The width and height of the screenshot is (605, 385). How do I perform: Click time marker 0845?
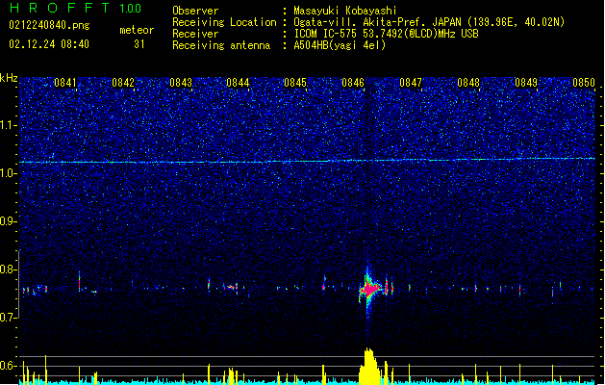(295, 83)
